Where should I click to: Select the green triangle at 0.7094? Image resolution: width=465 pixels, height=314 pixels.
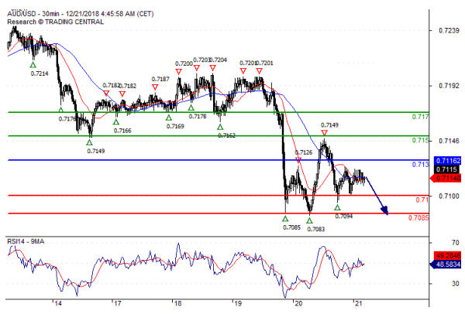337,208
